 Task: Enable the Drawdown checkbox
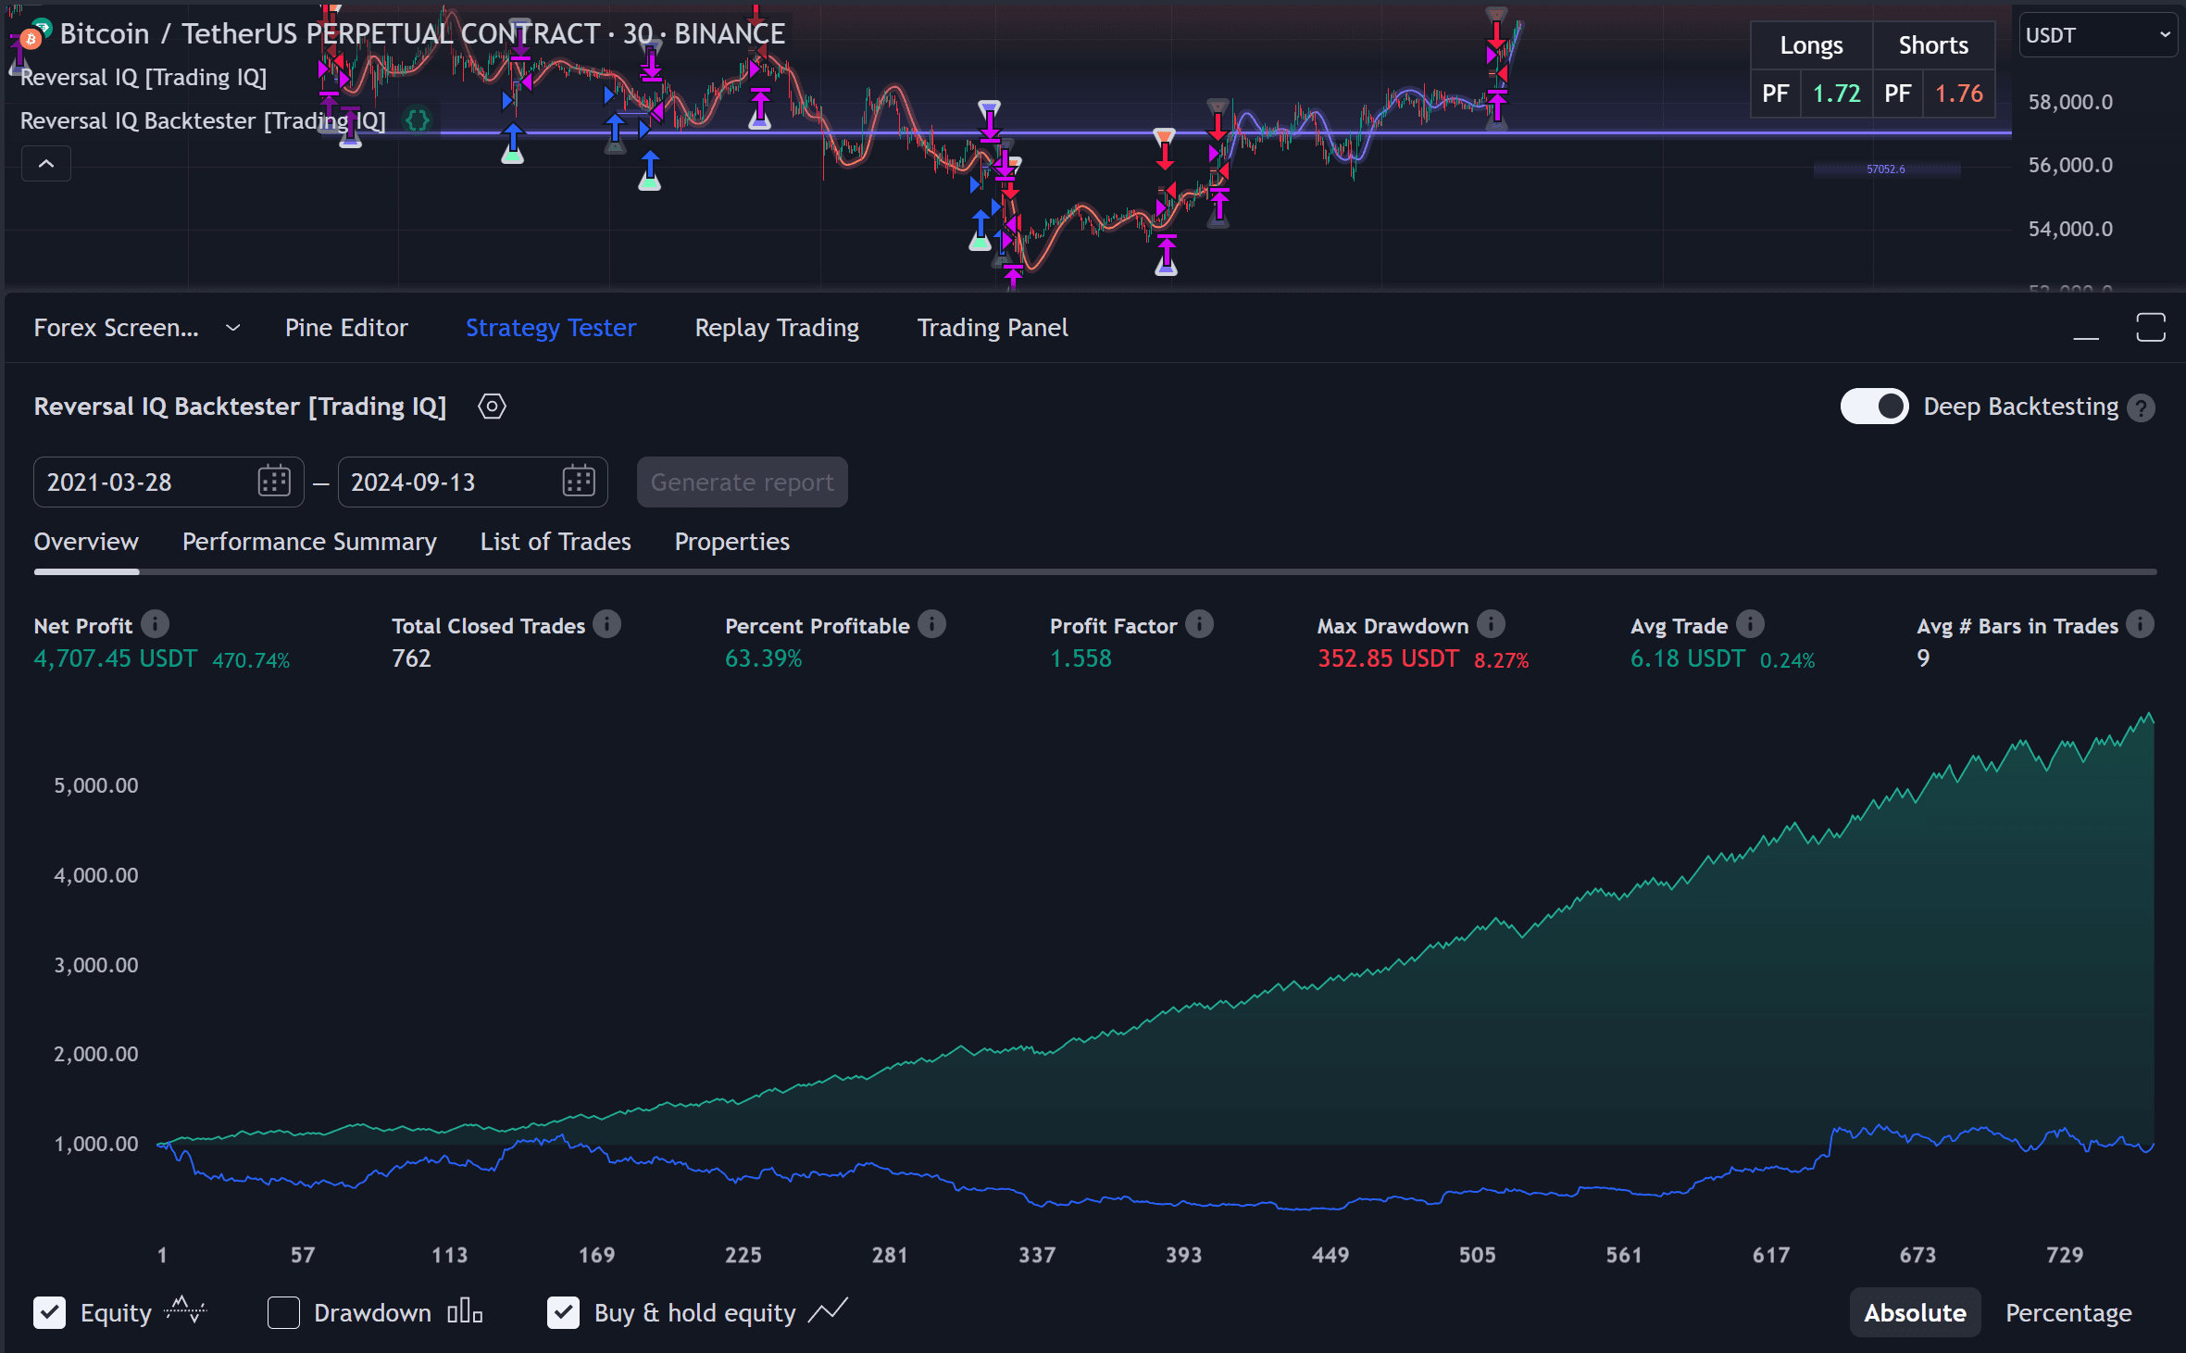click(x=283, y=1312)
